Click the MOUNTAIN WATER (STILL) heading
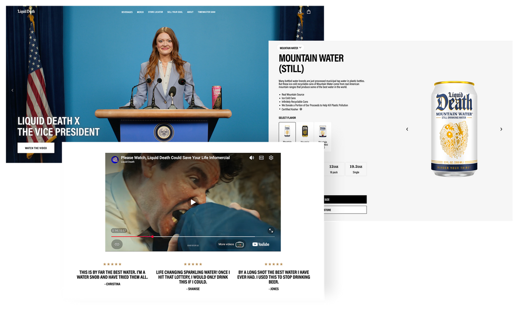Screen dimensions: 517x312 pyautogui.click(x=311, y=64)
